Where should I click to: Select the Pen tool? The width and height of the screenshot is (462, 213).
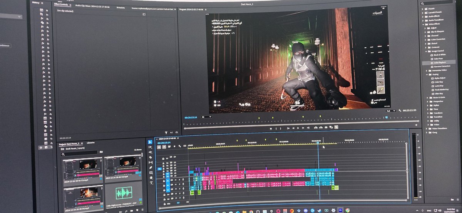(151, 168)
